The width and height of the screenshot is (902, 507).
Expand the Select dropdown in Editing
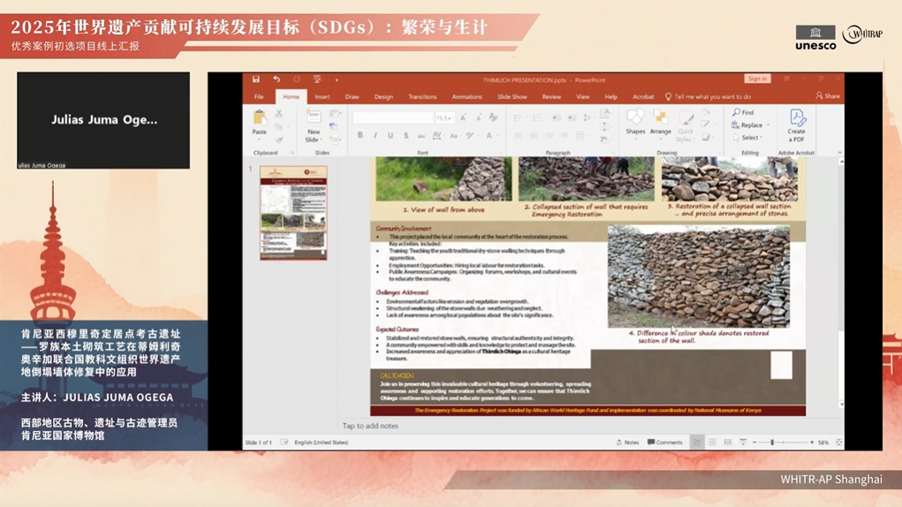coord(762,138)
